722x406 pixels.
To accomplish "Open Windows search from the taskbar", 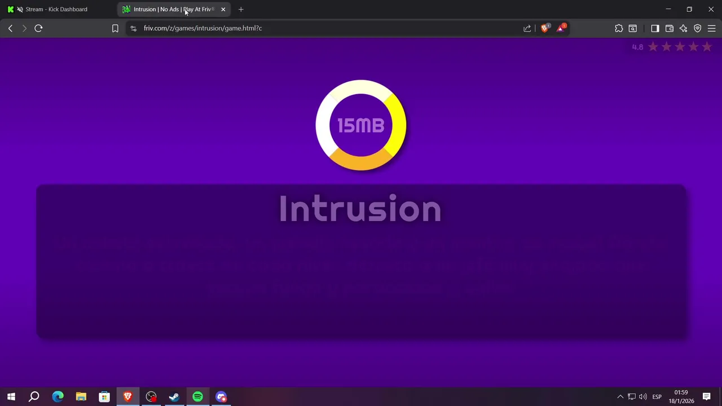I will click(34, 397).
